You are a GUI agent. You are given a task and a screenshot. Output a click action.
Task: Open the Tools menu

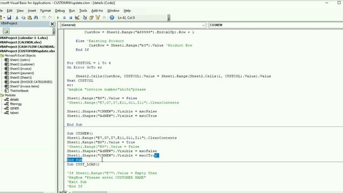[x=83, y=11]
